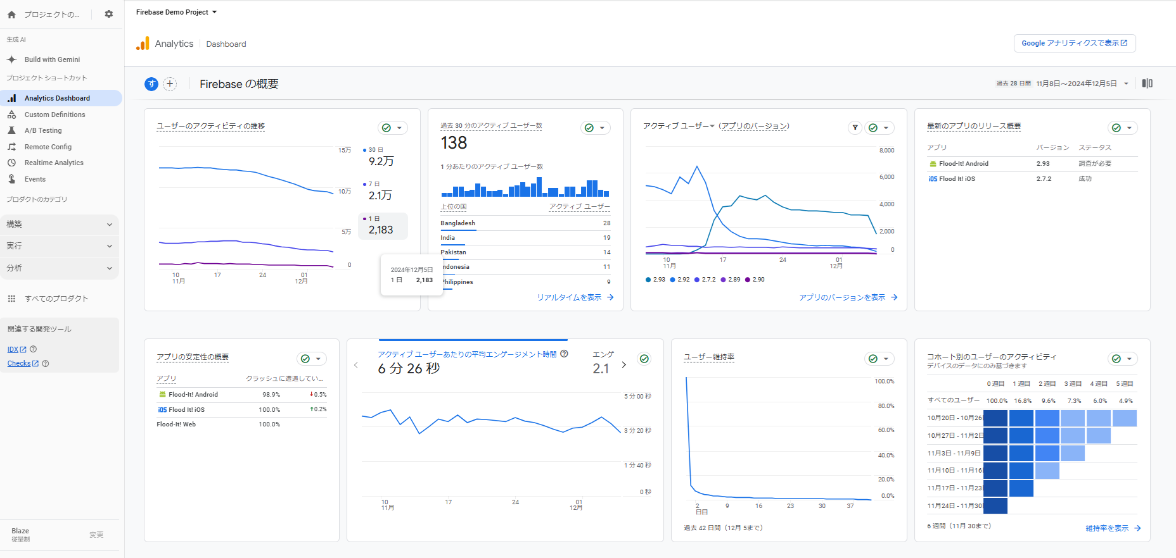Viewport: 1176px width, 558px height.
Task: Open user retention card status dropdown
Action: (879, 359)
